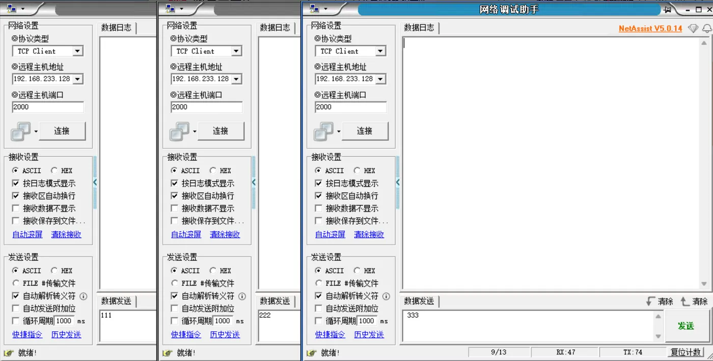This screenshot has width=713, height=361.
Task: Uncheck 接收区自动换行 in the middle window
Action: pyautogui.click(x=175, y=196)
